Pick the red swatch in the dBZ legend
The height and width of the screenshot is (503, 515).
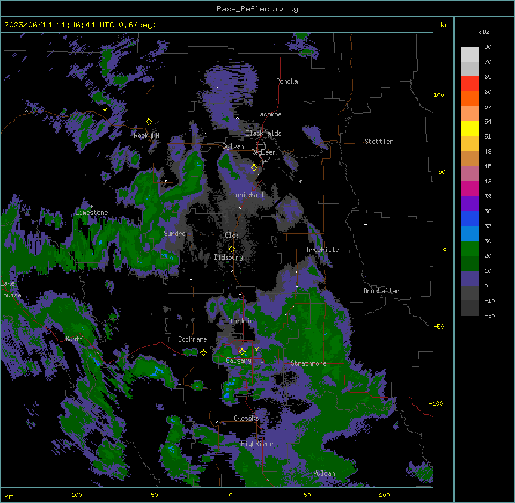click(x=470, y=84)
